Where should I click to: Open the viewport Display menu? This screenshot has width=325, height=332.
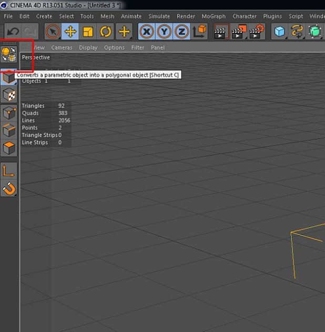tap(88, 48)
